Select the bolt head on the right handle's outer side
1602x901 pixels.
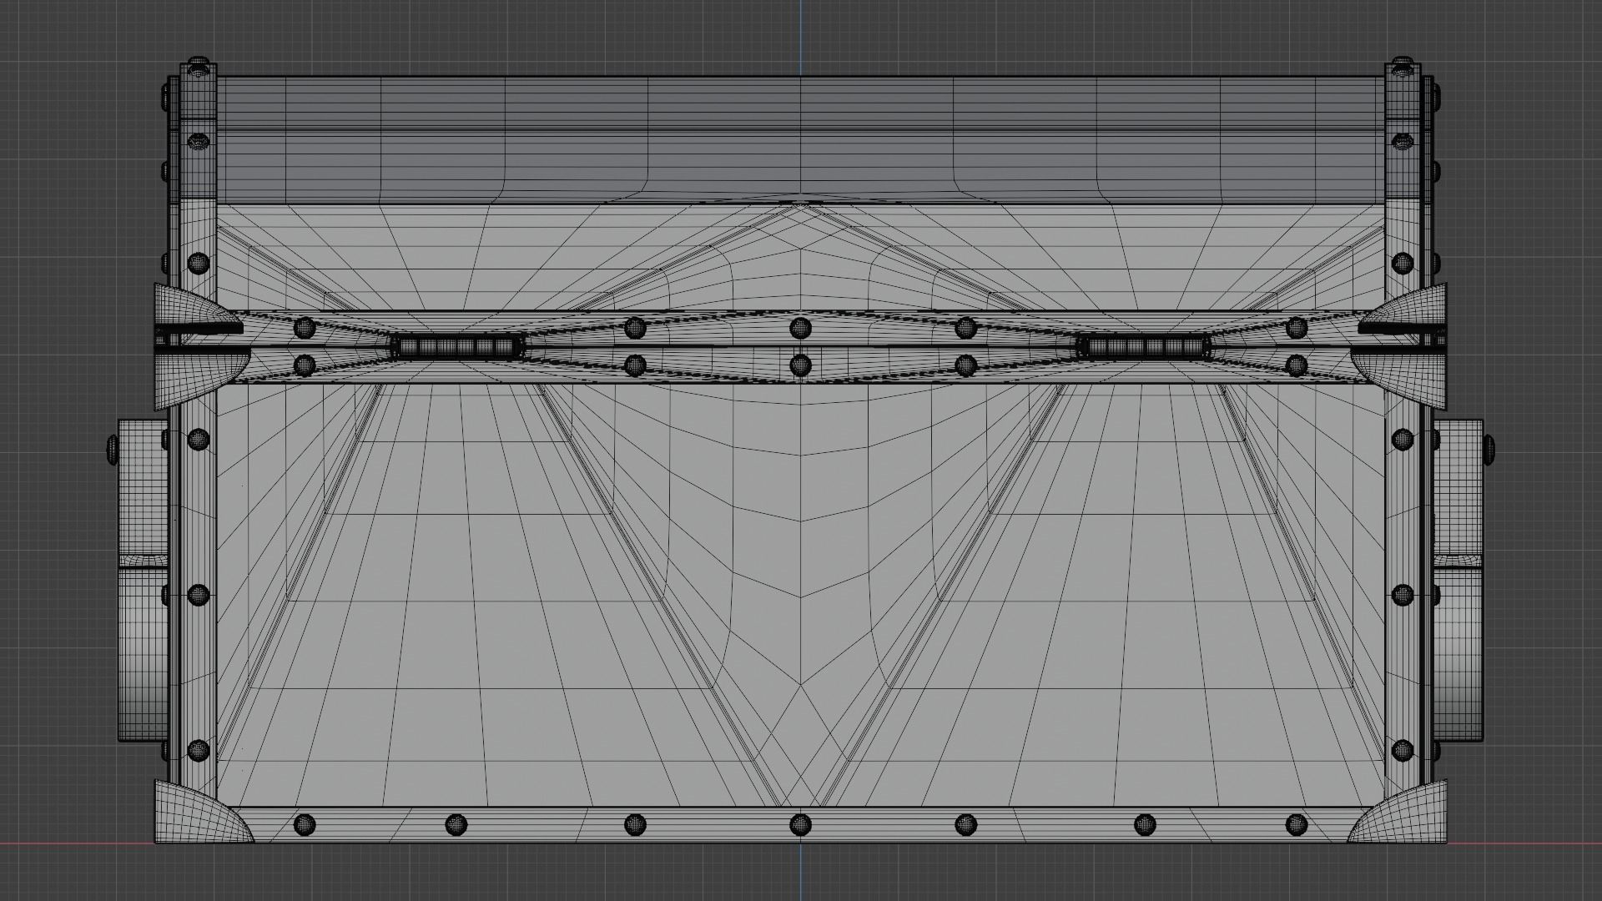(x=1489, y=449)
